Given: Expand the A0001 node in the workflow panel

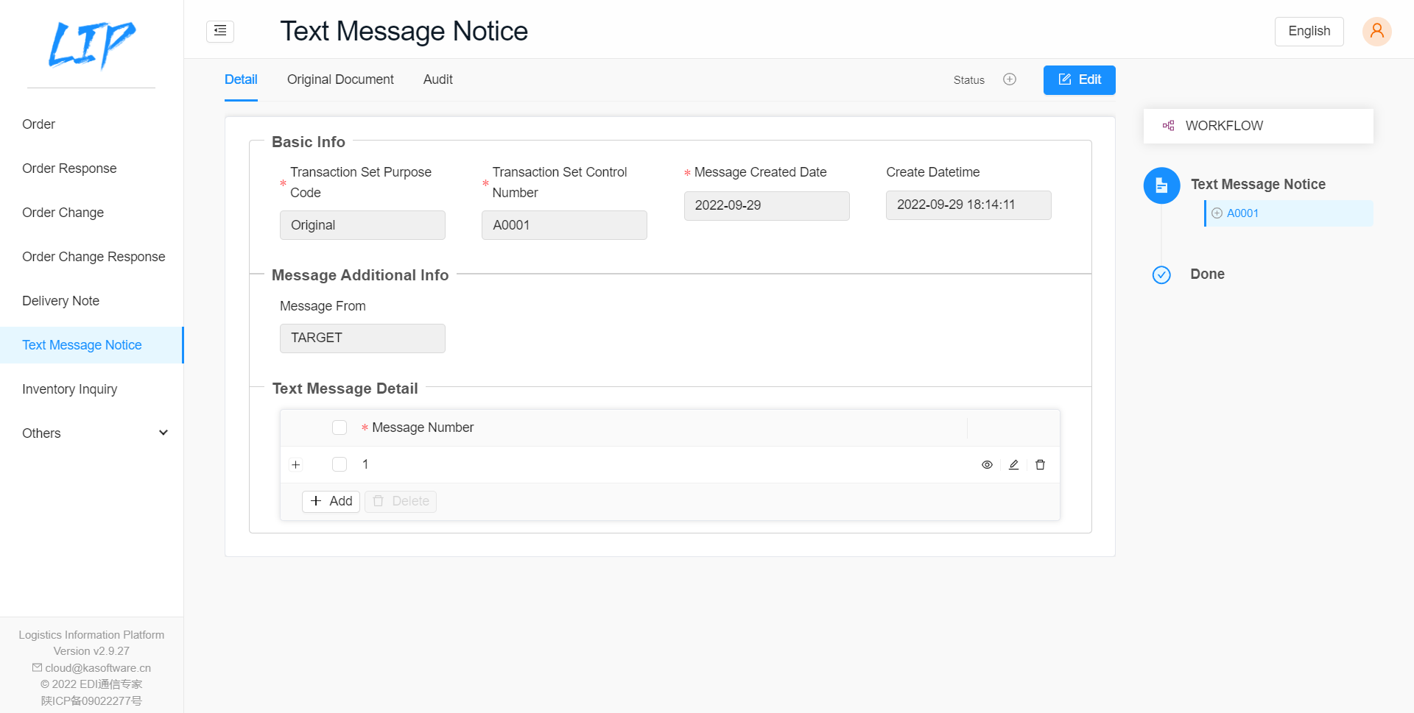Looking at the screenshot, I should (x=1219, y=213).
